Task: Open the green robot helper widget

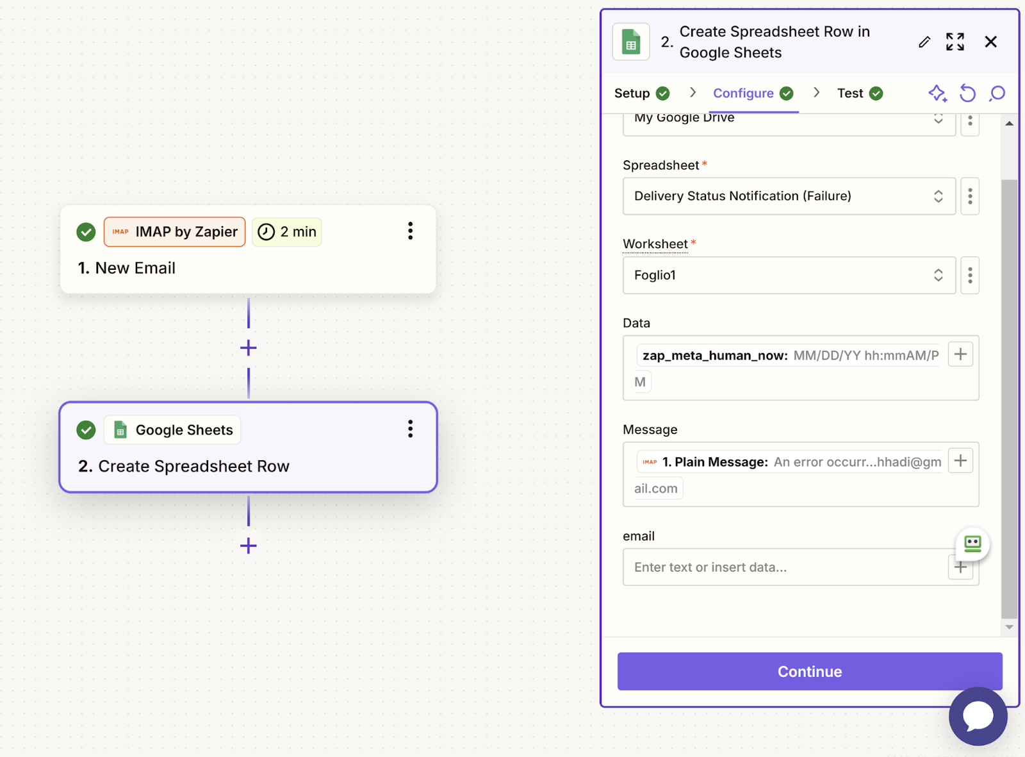Action: point(972,544)
